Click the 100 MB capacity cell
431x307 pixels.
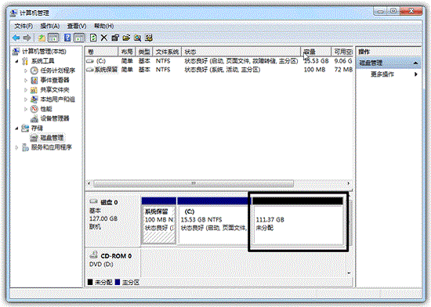click(314, 70)
